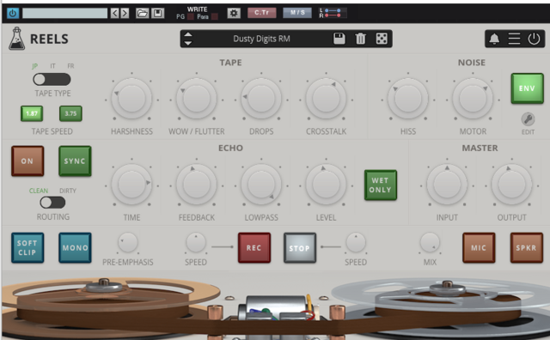The height and width of the screenshot is (340, 550).
Task: Toggle the SPKR button
Action: 526,247
